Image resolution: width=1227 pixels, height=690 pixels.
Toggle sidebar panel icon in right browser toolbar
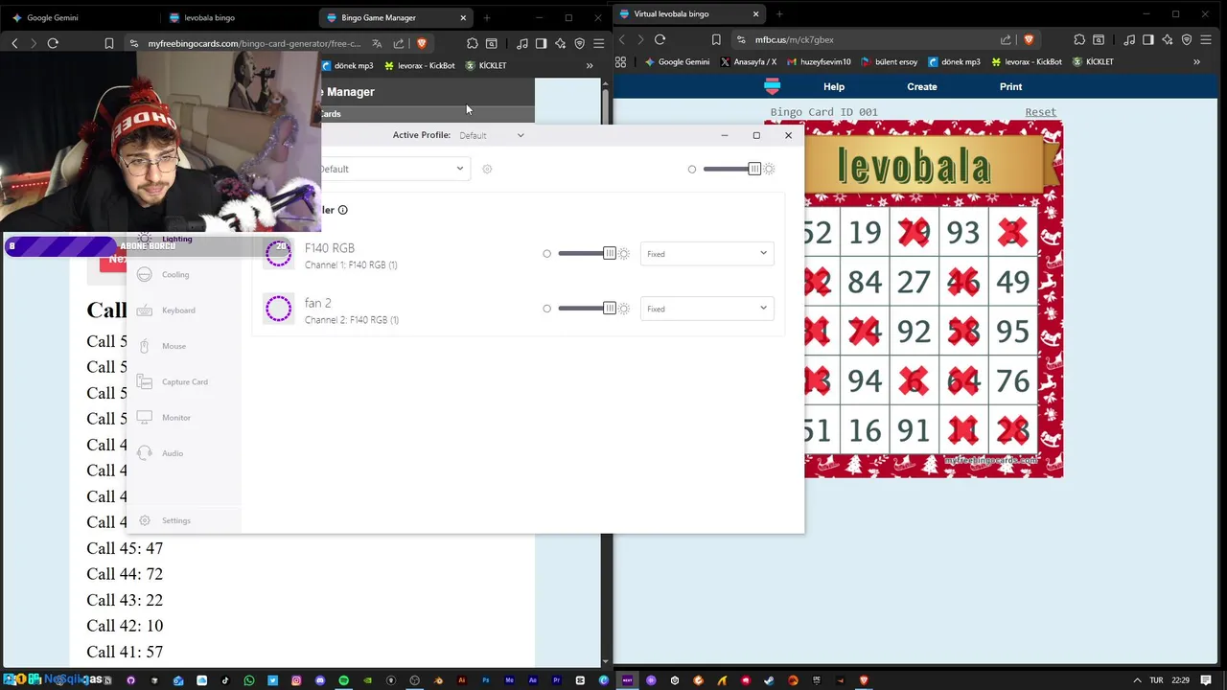coord(1148,39)
